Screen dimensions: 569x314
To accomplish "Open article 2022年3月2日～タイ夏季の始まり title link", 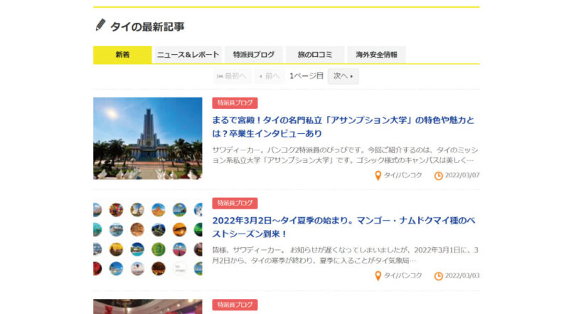I will point(344,227).
